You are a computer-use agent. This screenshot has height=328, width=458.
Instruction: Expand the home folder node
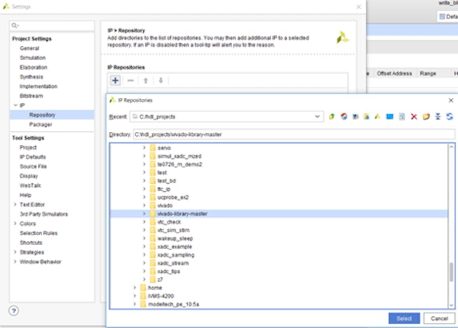(135, 288)
